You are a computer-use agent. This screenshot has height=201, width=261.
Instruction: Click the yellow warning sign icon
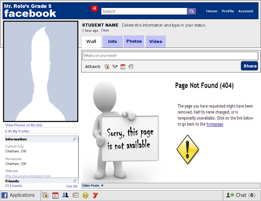[188, 149]
